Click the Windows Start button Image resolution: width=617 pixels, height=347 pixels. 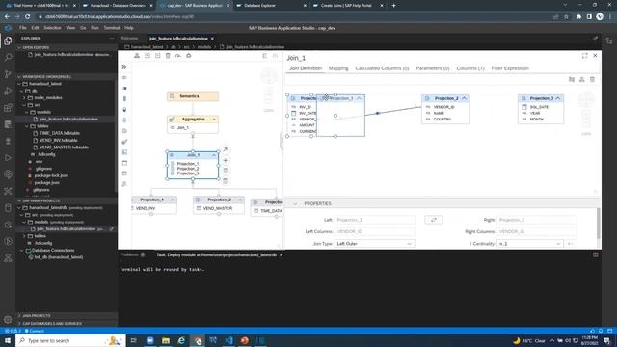click(8, 340)
